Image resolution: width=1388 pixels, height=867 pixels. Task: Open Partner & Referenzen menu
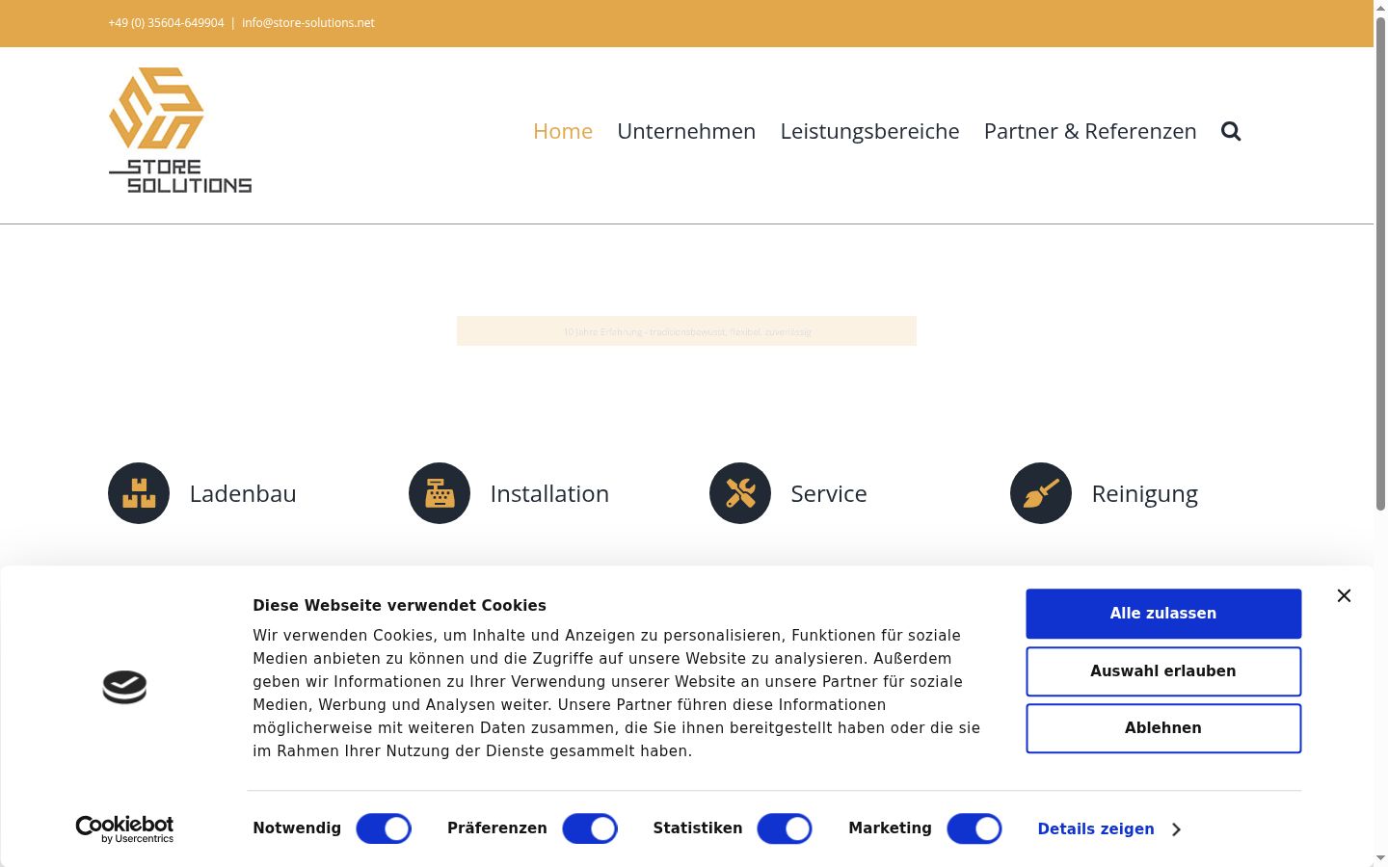click(x=1090, y=131)
